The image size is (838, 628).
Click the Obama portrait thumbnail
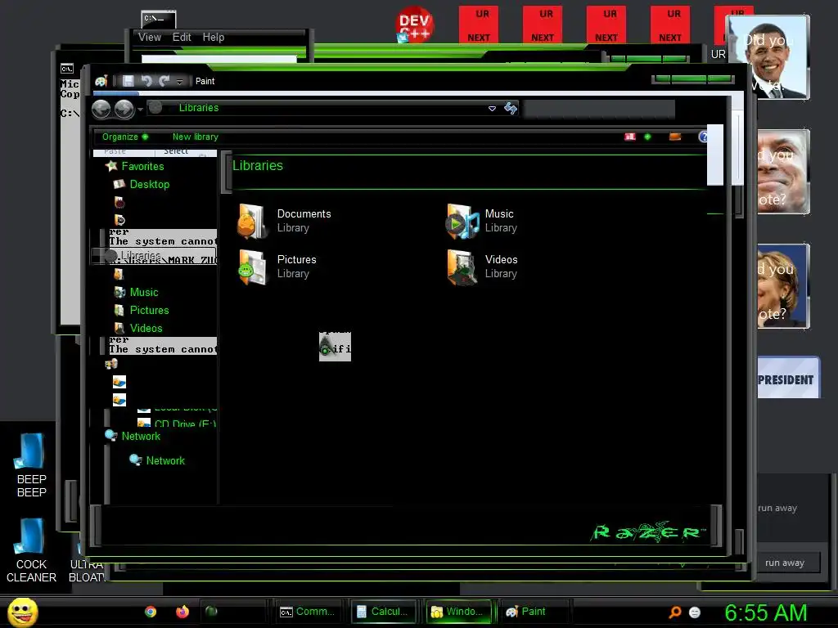[x=768, y=57]
